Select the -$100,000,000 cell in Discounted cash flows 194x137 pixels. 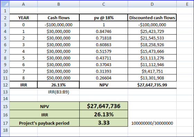152,25
